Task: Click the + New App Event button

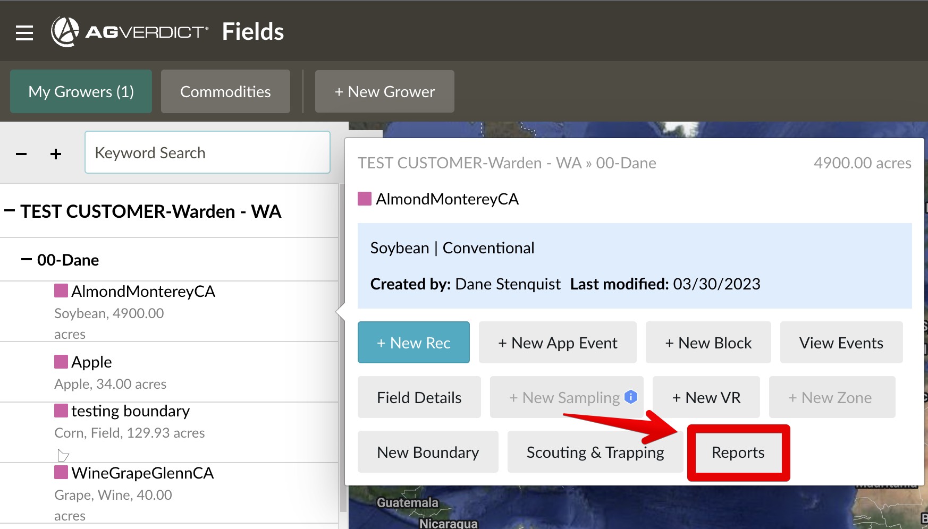Action: click(558, 343)
